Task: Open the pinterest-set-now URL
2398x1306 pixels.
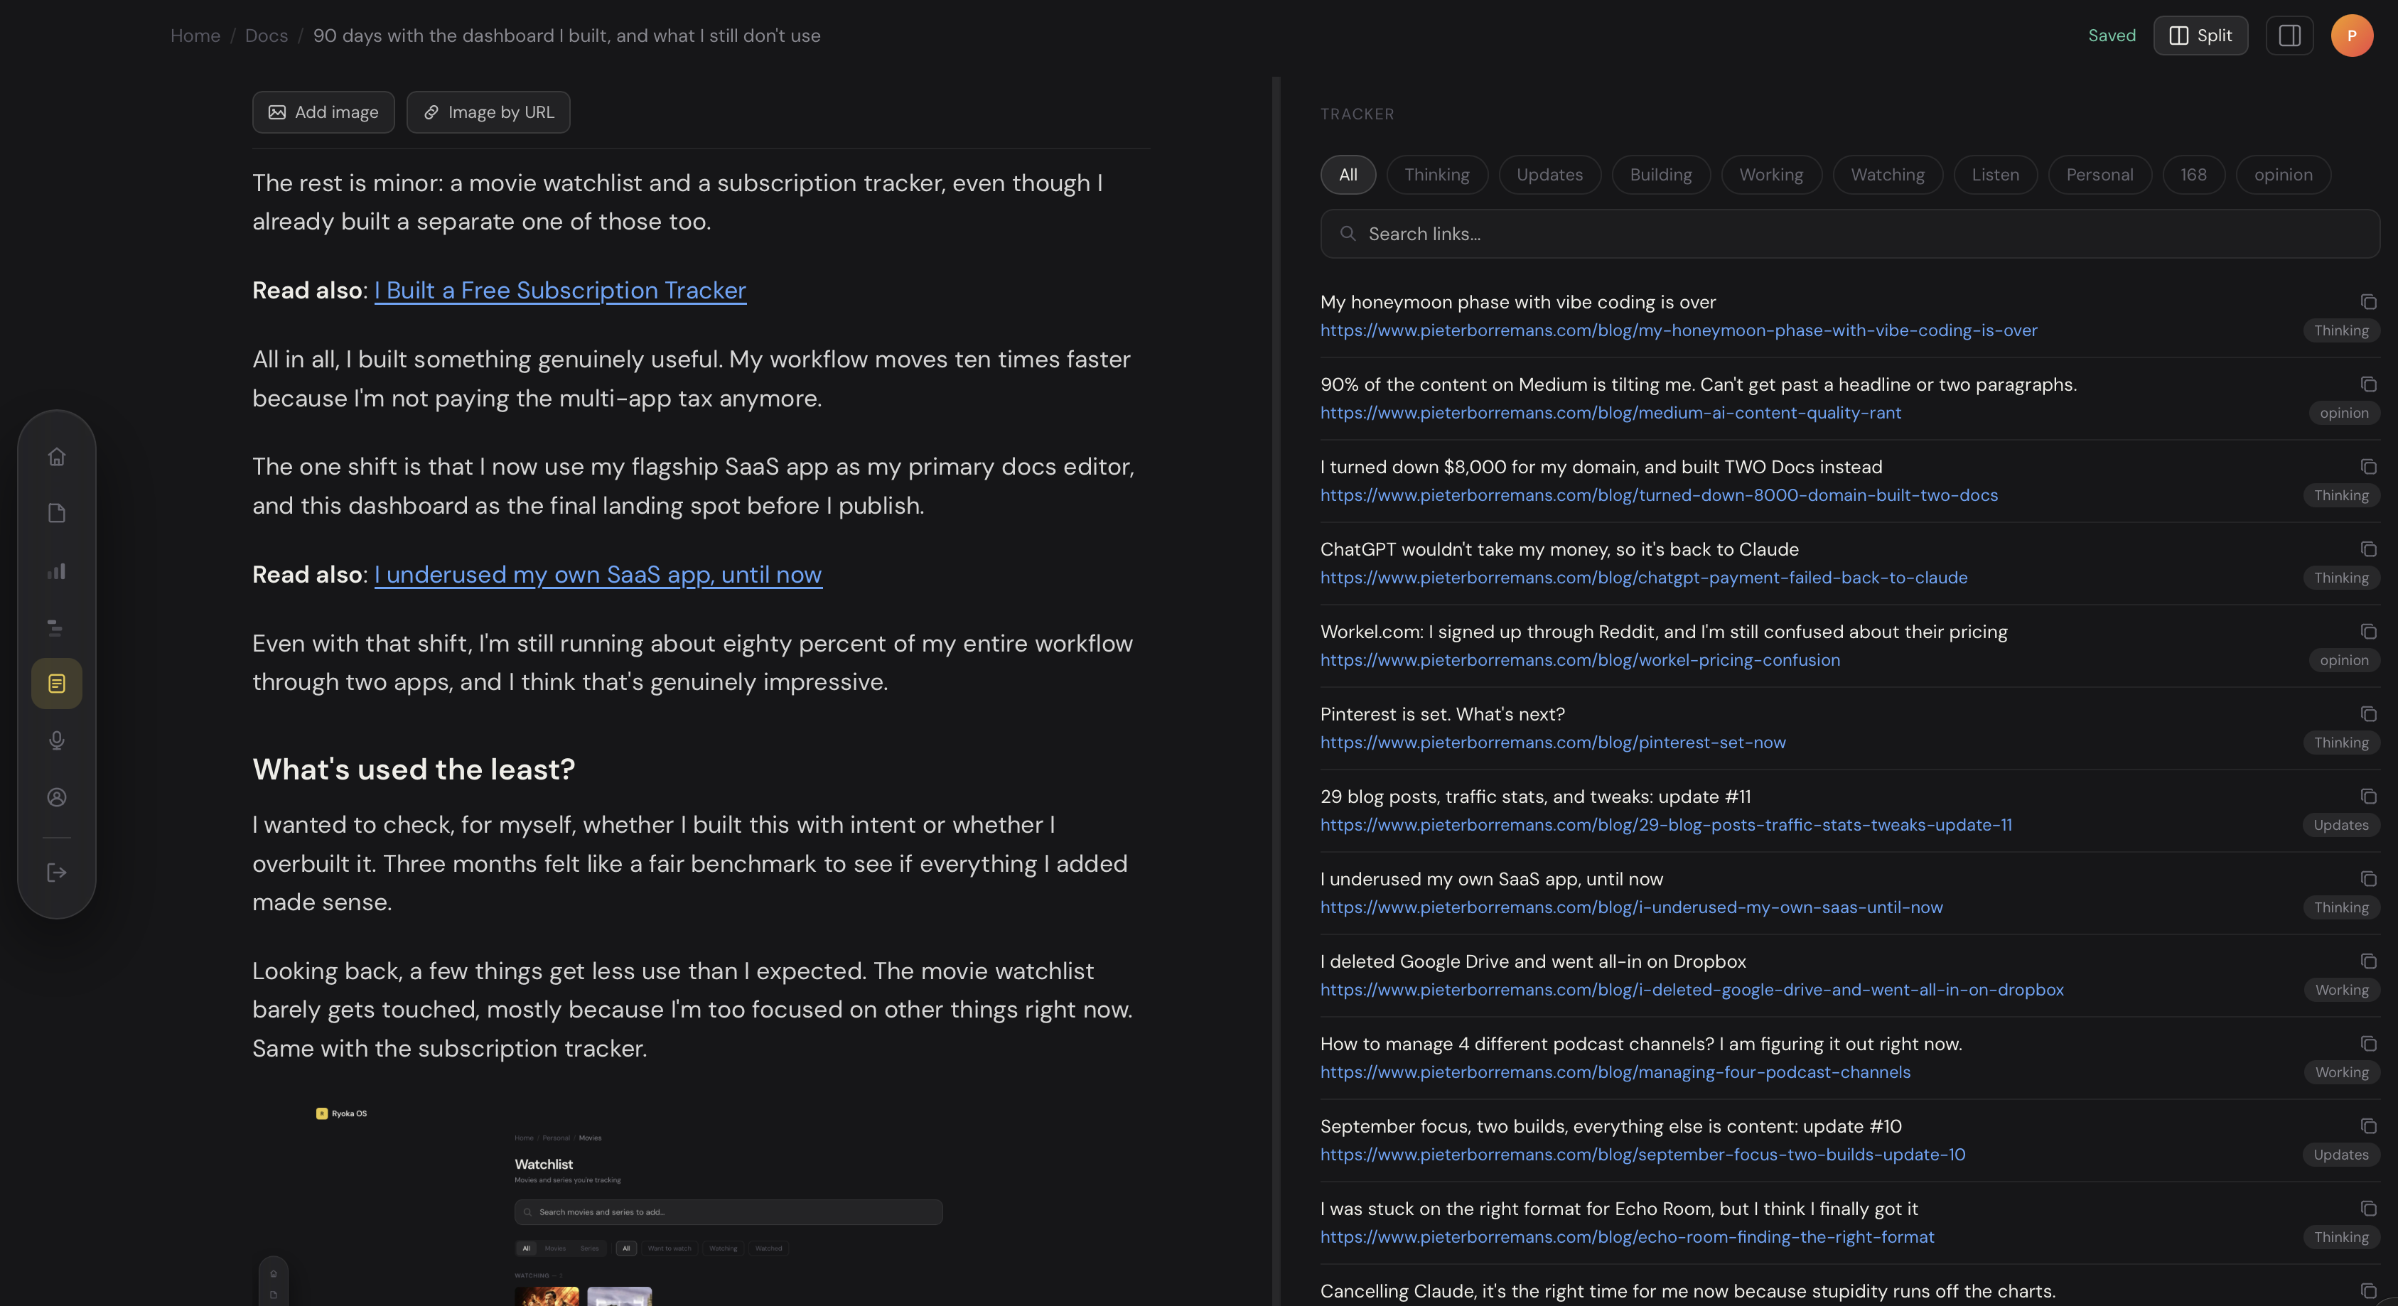Action: click(1553, 742)
